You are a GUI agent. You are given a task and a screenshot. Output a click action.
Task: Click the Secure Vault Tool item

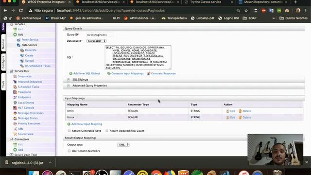pyautogui.click(x=25, y=155)
